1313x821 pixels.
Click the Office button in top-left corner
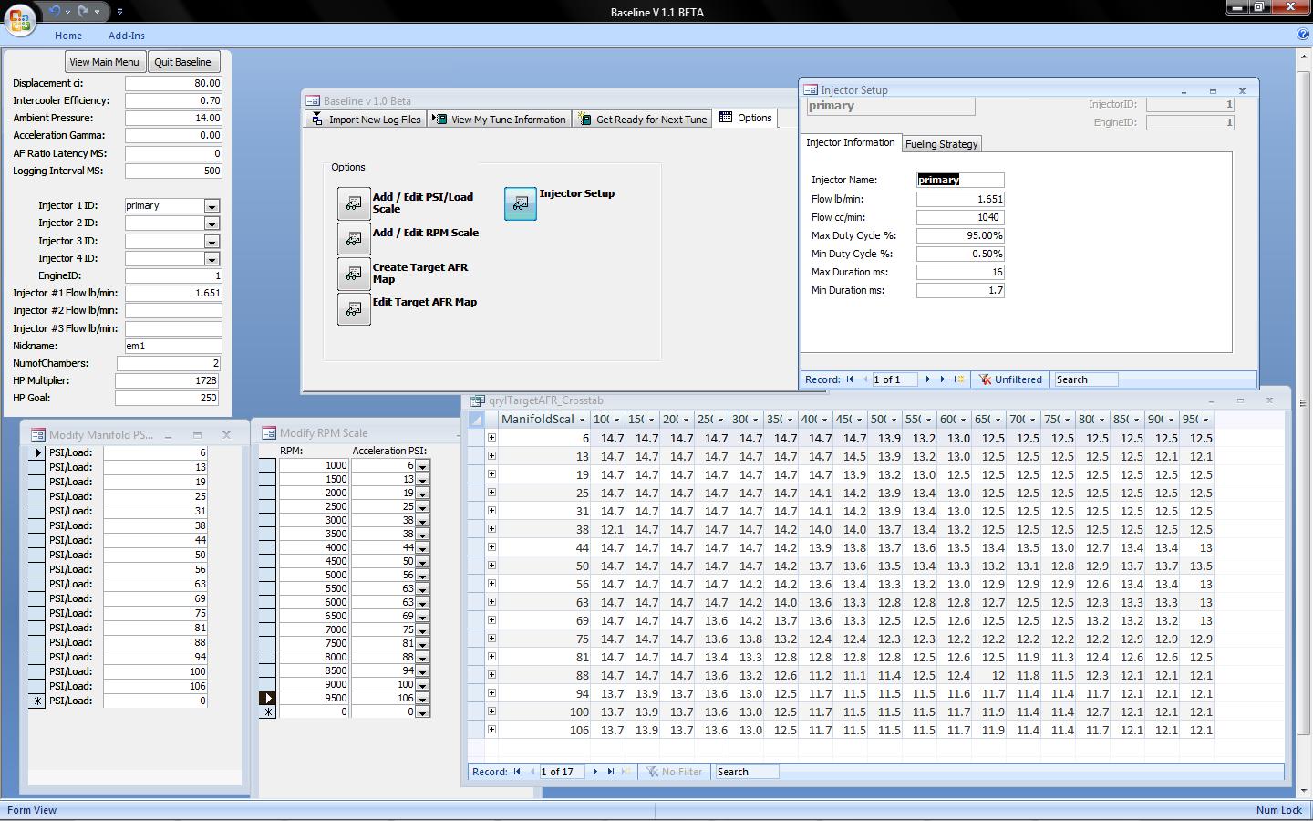20,18
